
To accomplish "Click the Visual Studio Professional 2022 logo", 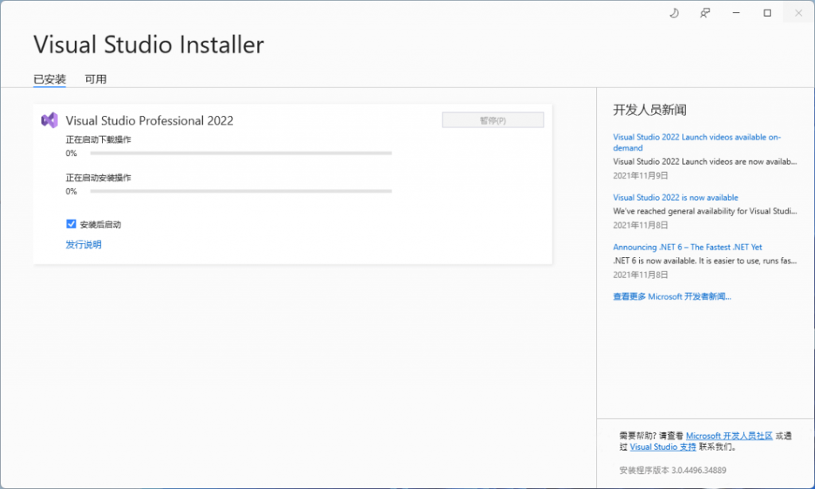I will 49,120.
